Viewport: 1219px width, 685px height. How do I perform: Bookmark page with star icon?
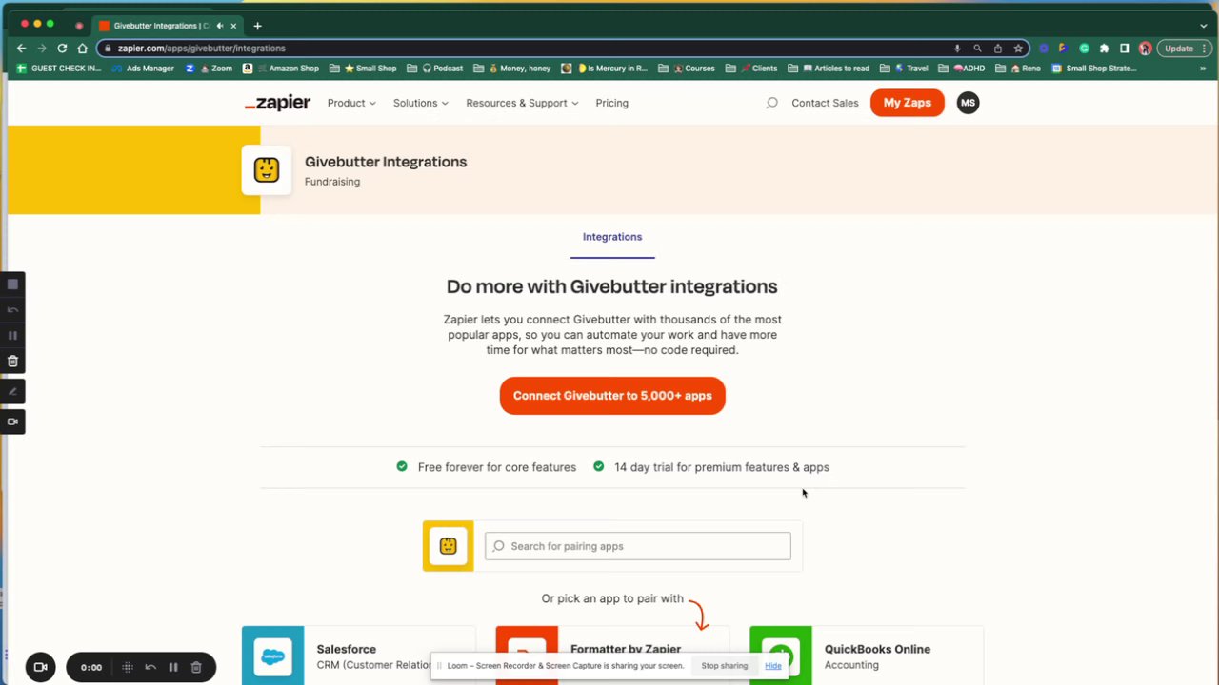point(1018,48)
